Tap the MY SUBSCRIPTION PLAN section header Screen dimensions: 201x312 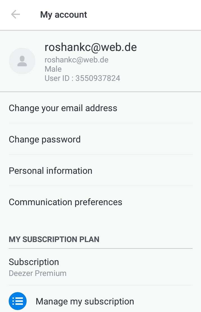(54, 239)
